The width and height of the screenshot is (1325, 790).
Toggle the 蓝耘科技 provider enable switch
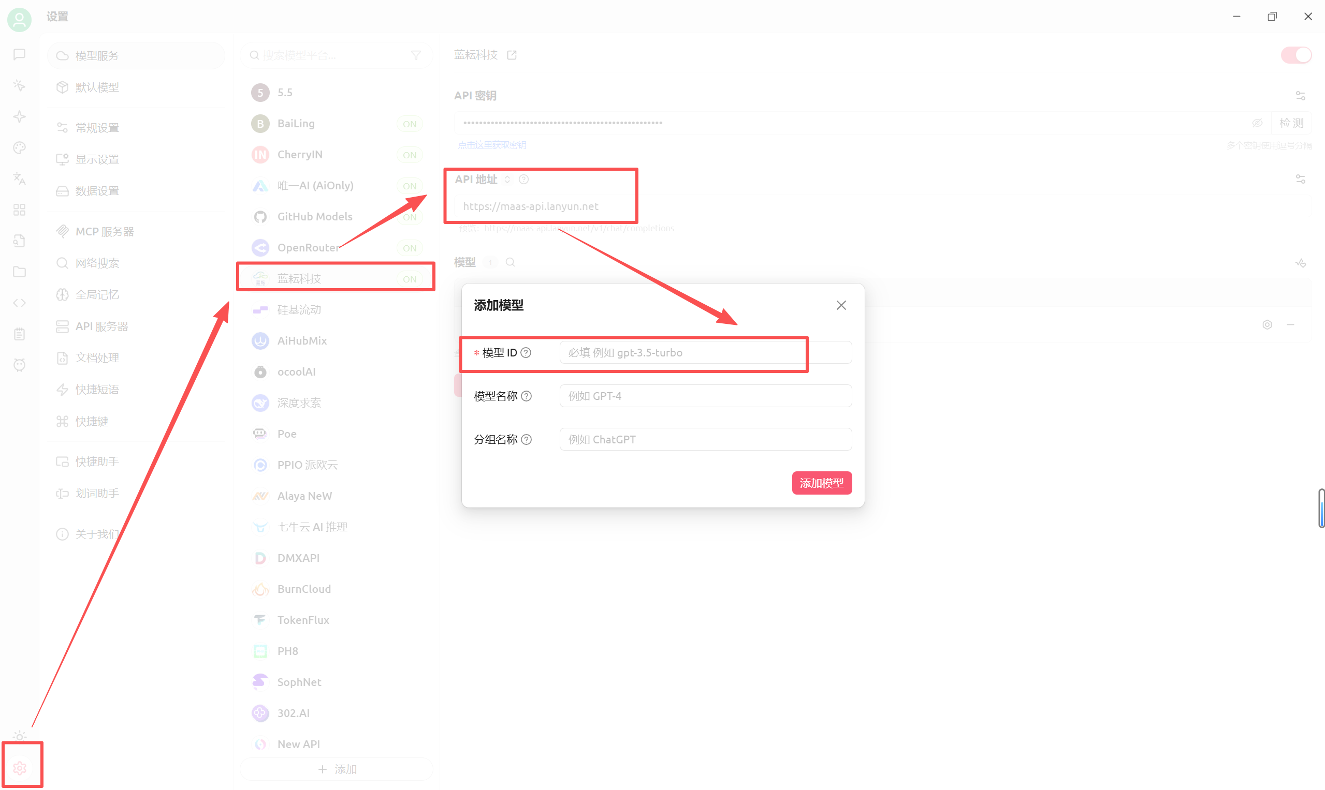1295,55
